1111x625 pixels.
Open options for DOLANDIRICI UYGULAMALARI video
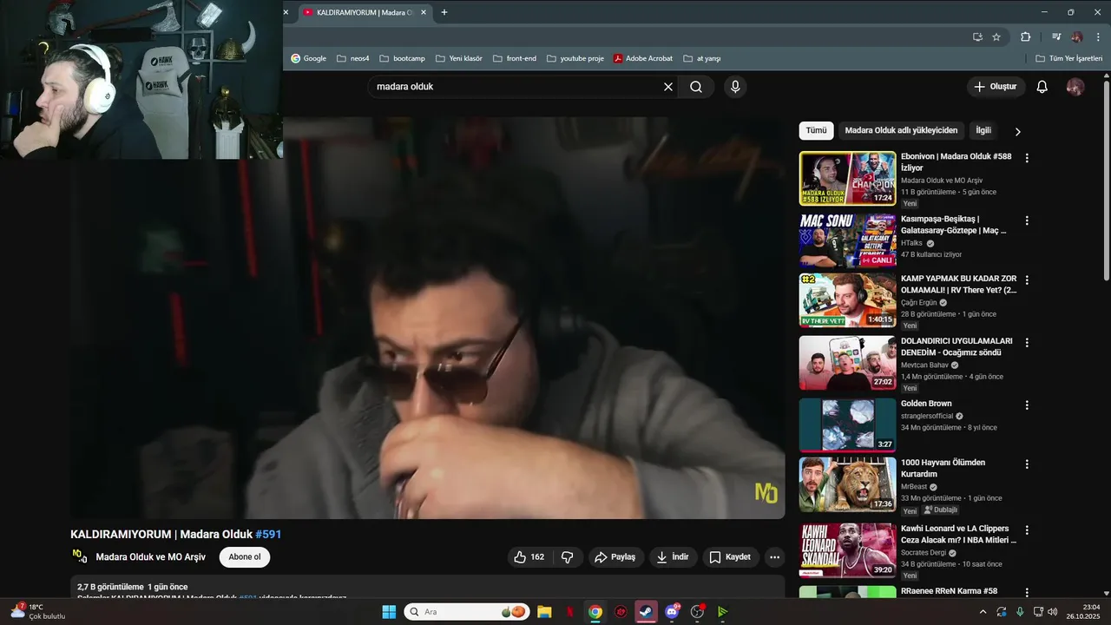coord(1027,343)
